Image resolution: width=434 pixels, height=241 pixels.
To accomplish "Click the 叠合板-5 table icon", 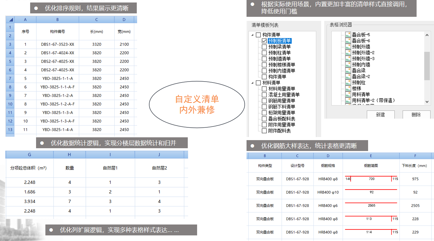I will pyautogui.click(x=348, y=35).
